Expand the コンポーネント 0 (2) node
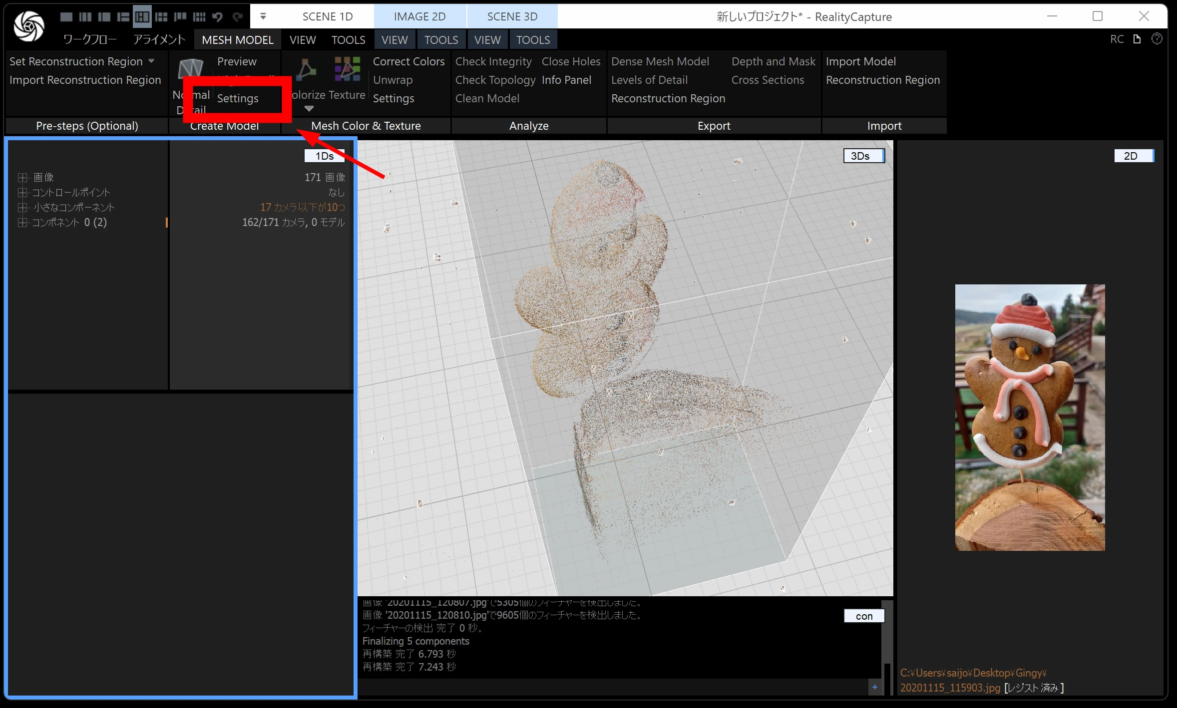 point(22,223)
